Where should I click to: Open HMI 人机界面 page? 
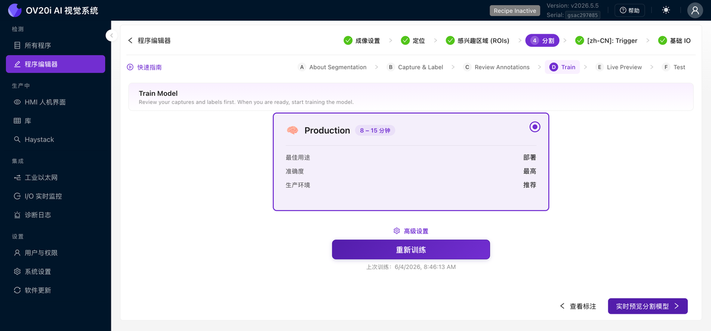pos(56,102)
